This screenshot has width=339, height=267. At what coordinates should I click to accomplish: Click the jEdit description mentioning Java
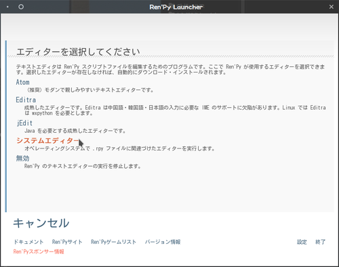coord(75,131)
